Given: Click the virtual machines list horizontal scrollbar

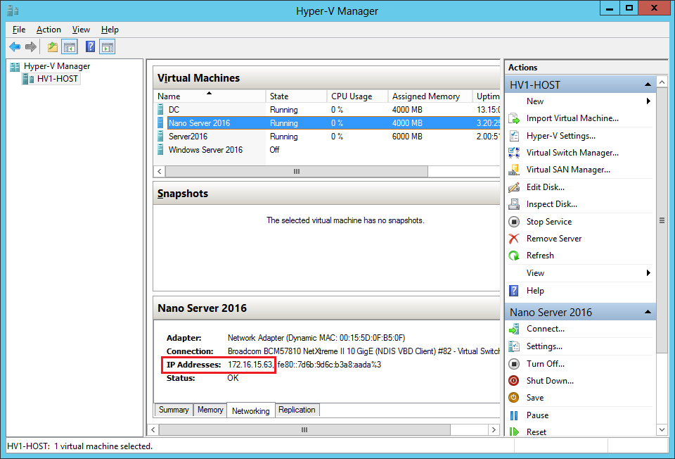Looking at the screenshot, I should [x=297, y=172].
